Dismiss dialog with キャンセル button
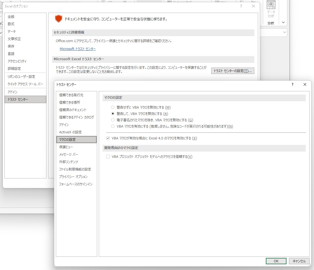314x270 pixels. click(x=299, y=261)
